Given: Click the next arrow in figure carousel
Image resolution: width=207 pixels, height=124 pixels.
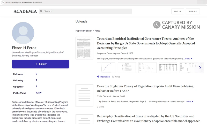Looking at the screenshot, I should pyautogui.click(x=200, y=68).
